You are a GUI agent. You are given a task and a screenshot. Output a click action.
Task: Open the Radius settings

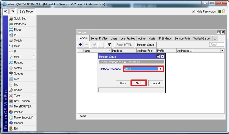tap(22, 90)
